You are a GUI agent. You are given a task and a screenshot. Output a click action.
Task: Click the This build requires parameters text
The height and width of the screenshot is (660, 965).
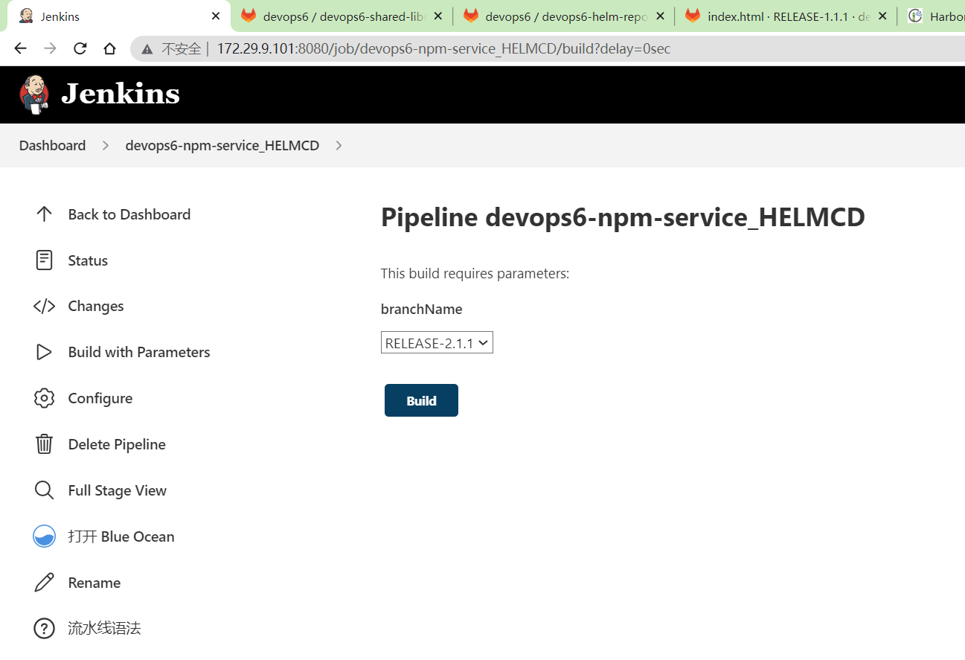[x=475, y=274]
